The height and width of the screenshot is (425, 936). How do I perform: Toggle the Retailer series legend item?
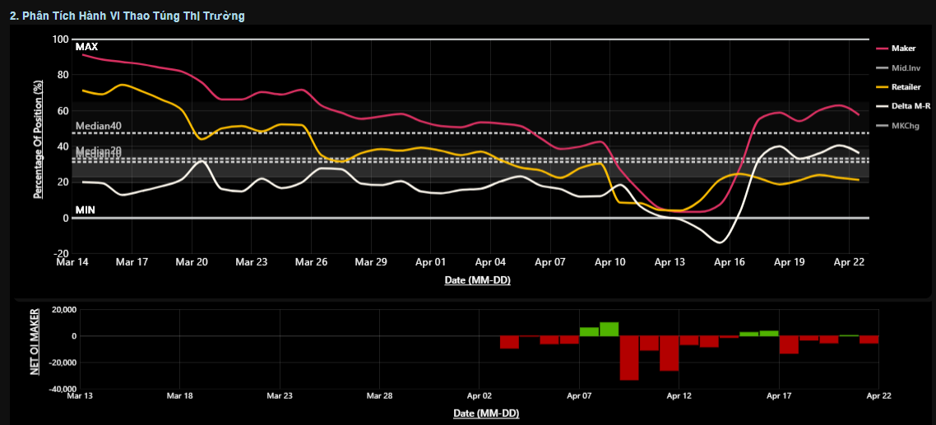pyautogui.click(x=906, y=87)
